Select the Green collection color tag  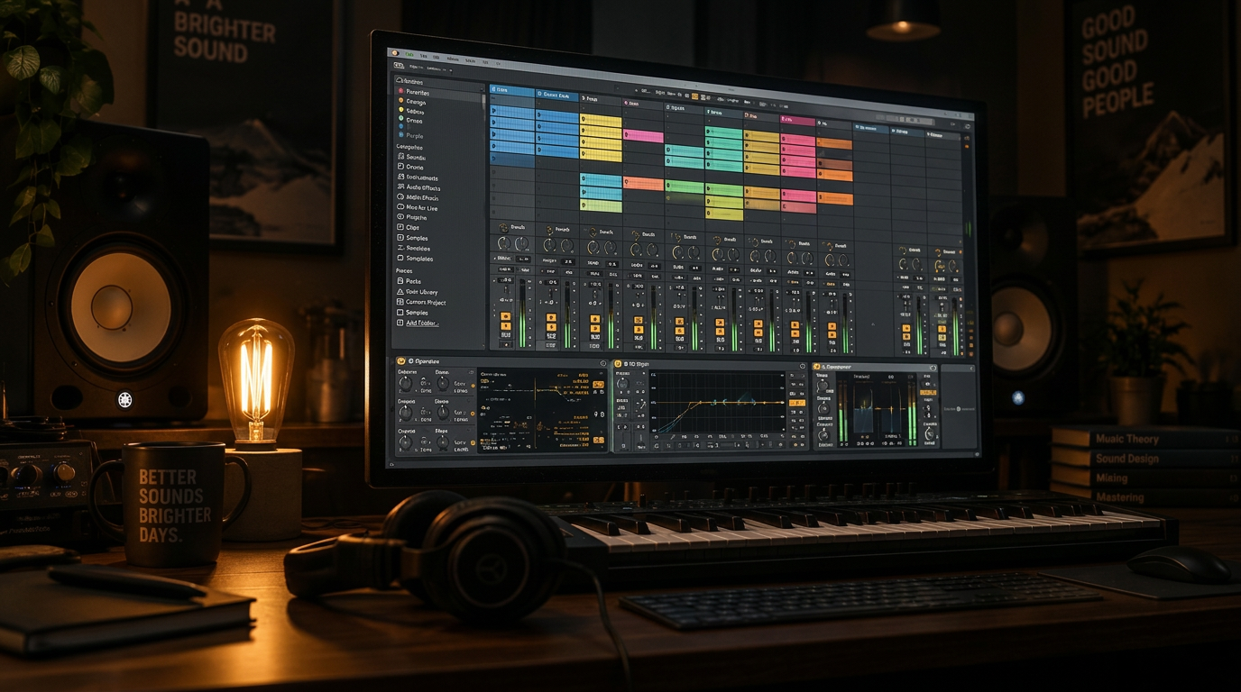414,120
